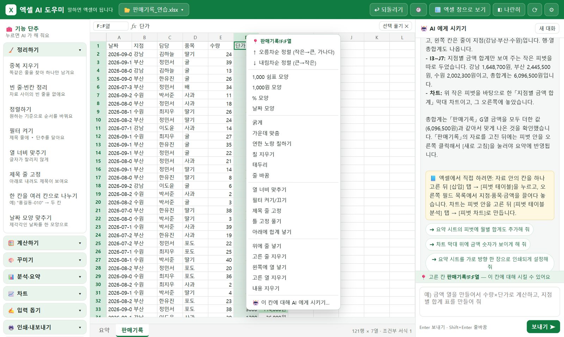This screenshot has height=337, width=564.
Task: Apply 굵게 bold from menu
Action: (x=293, y=123)
